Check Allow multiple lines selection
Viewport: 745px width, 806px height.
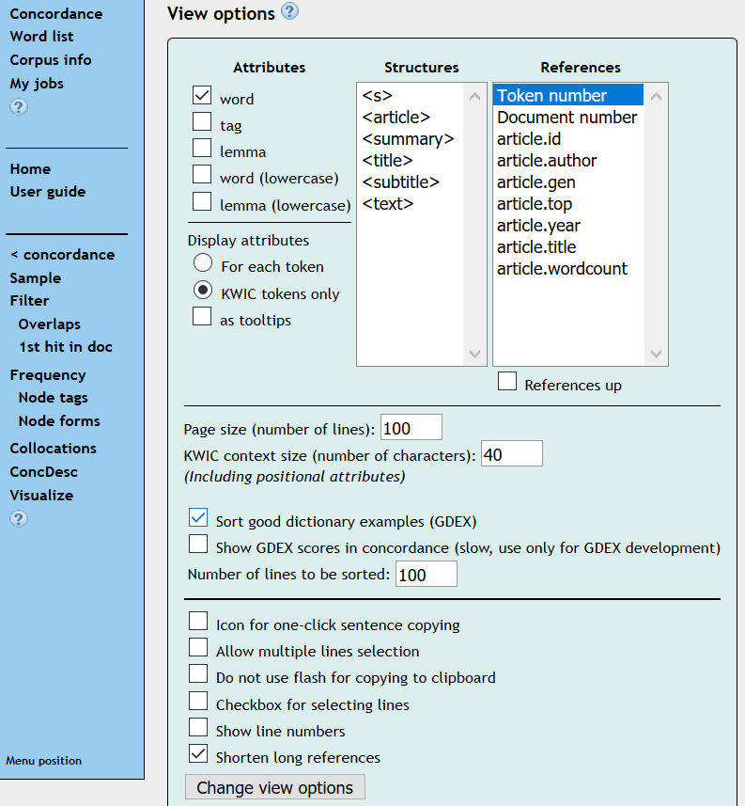[198, 647]
